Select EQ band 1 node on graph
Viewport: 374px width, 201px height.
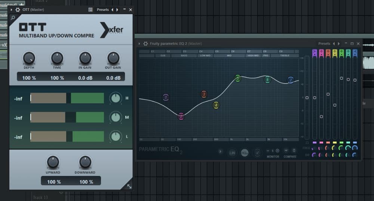click(x=166, y=97)
